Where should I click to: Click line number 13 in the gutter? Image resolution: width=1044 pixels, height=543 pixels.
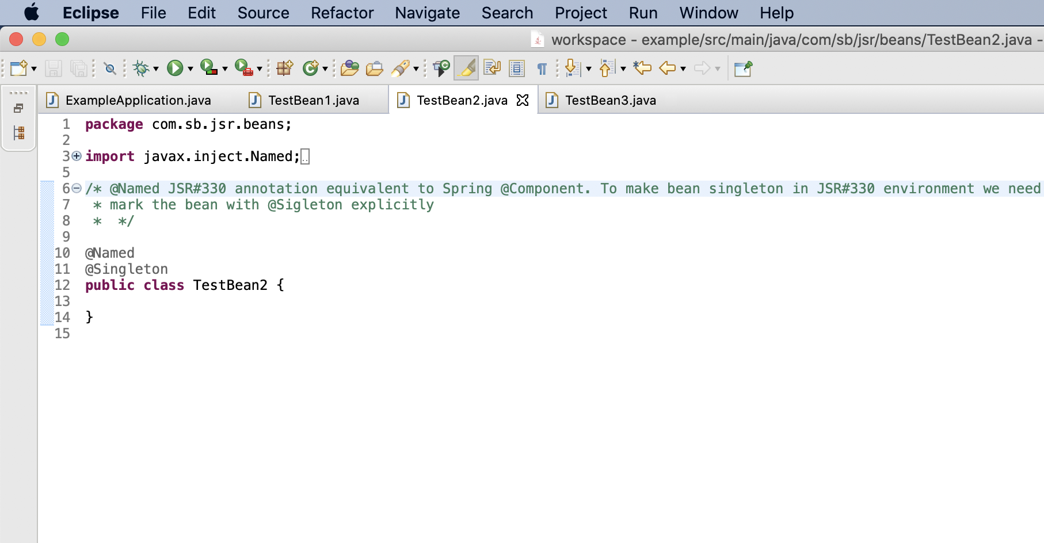click(62, 301)
